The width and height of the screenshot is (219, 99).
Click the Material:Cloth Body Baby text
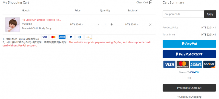pos(37,28)
